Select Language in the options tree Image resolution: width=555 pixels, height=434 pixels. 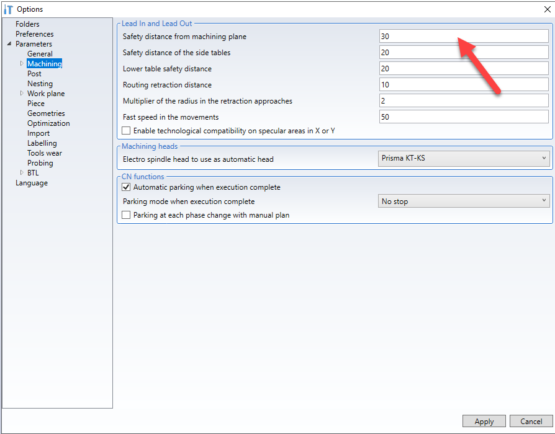32,183
